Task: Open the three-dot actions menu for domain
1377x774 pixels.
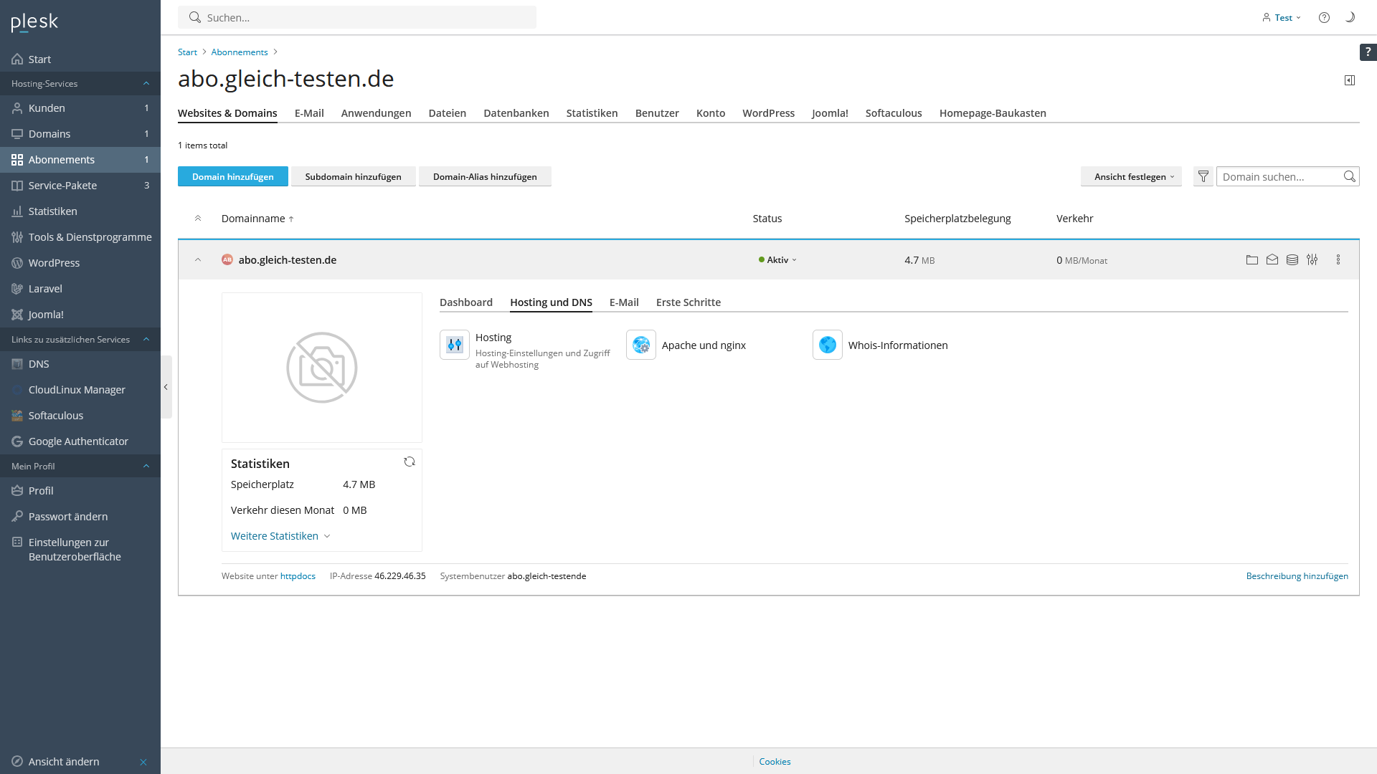Action: [x=1338, y=260]
